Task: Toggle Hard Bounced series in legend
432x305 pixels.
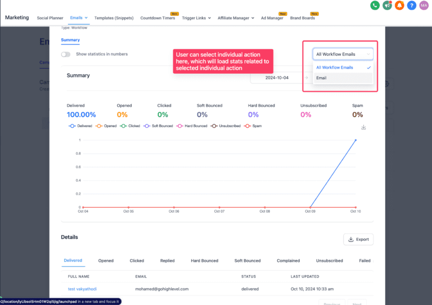Action: [x=191, y=126]
